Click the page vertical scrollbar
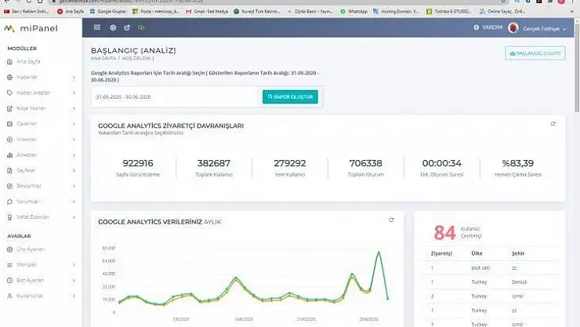 click(577, 67)
